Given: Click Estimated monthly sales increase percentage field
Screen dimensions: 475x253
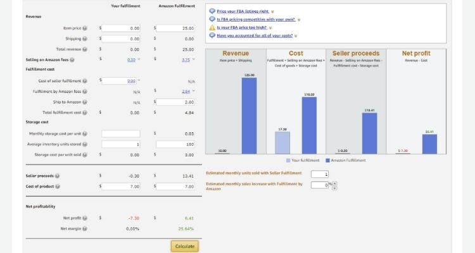Looking at the screenshot, I should [320, 185].
